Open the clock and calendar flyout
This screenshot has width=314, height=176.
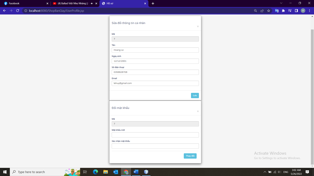[296, 172]
